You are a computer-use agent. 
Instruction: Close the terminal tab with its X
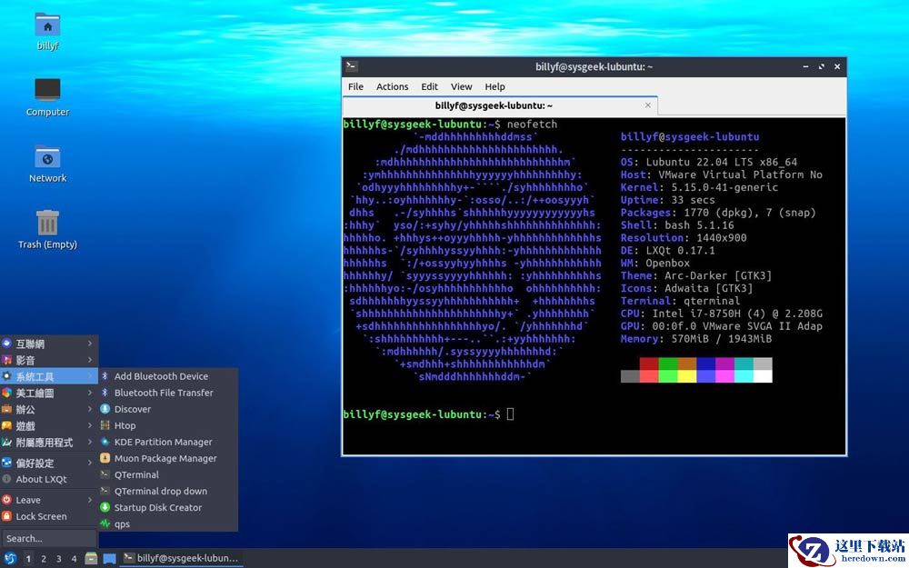[x=647, y=105]
